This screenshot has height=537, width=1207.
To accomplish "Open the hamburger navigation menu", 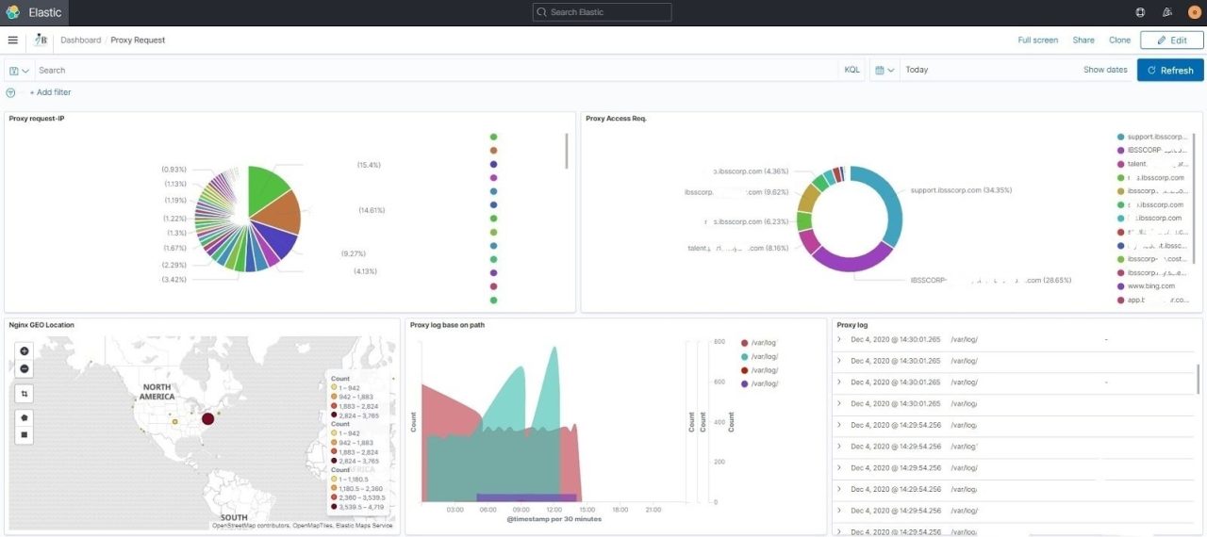I will pos(12,40).
